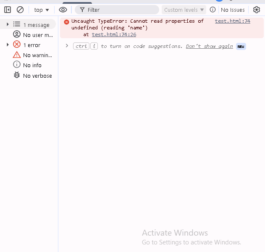Viewport: 265px width, 252px height.
Task: Click the issues info circle icon
Action: click(x=213, y=10)
